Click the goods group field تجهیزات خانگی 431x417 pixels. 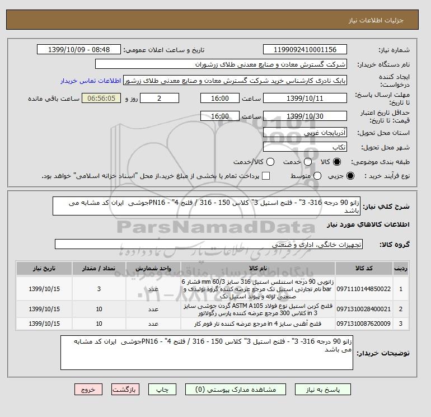(x=209, y=244)
